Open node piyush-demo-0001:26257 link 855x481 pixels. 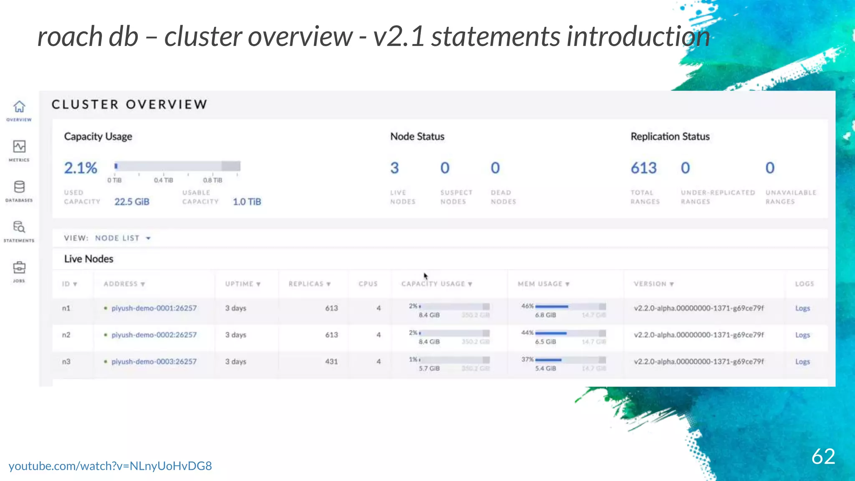point(154,308)
